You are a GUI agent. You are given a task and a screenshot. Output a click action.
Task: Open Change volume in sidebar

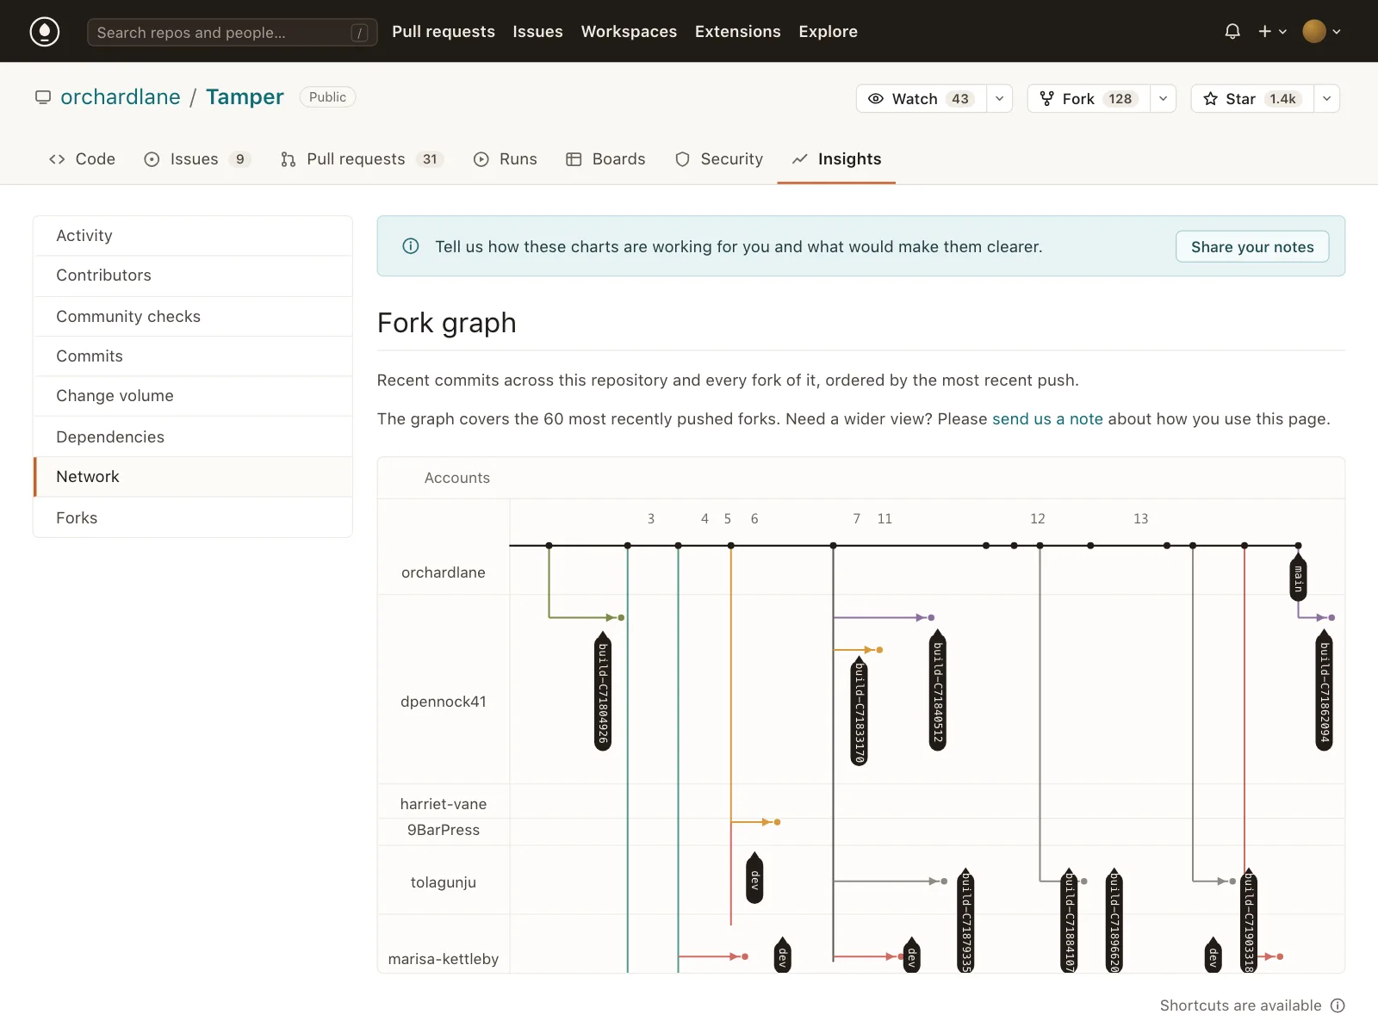[193, 396]
